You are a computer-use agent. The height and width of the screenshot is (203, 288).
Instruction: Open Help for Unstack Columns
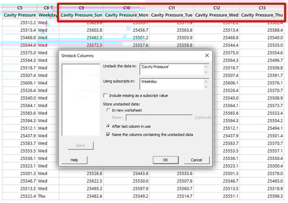(x=74, y=159)
